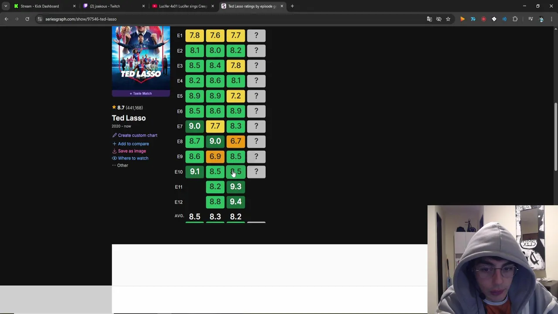558x314 pixels.
Task: Click the season 3 average 8.2
Action: [235, 216]
